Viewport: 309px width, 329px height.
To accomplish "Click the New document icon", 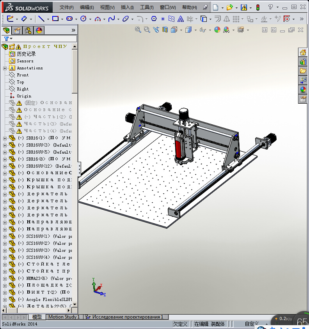I will (215, 7).
